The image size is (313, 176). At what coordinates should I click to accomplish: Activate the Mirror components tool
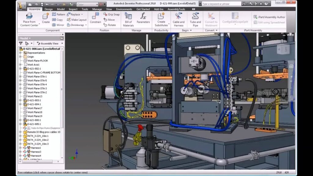(x=58, y=25)
